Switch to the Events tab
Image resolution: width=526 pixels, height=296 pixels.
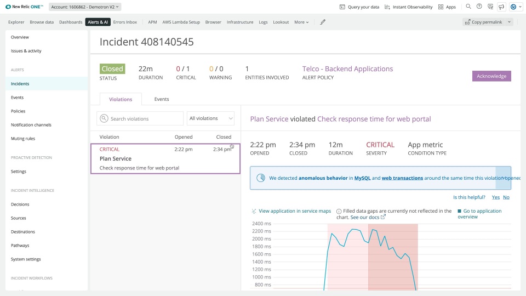(x=162, y=99)
